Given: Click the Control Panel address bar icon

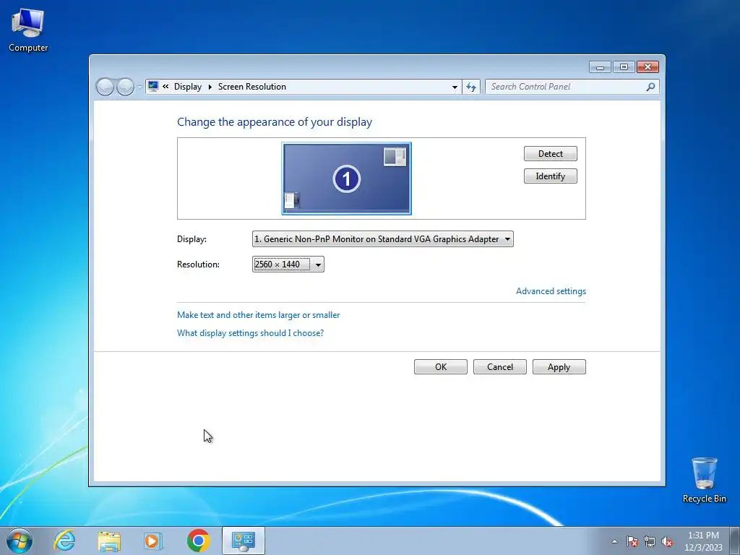Looking at the screenshot, I should coord(153,87).
